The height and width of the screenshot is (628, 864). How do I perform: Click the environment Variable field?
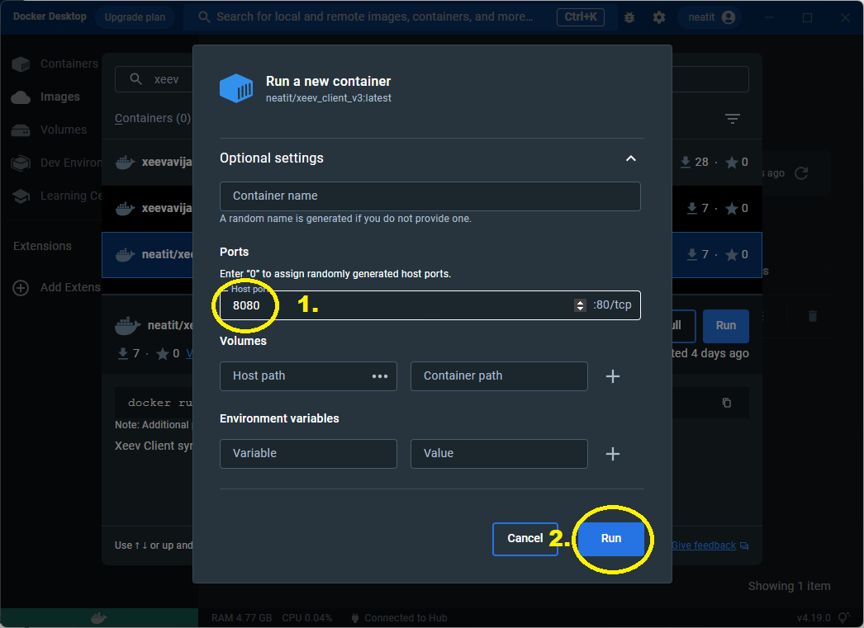307,453
